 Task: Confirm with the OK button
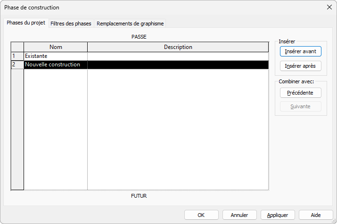(201, 215)
